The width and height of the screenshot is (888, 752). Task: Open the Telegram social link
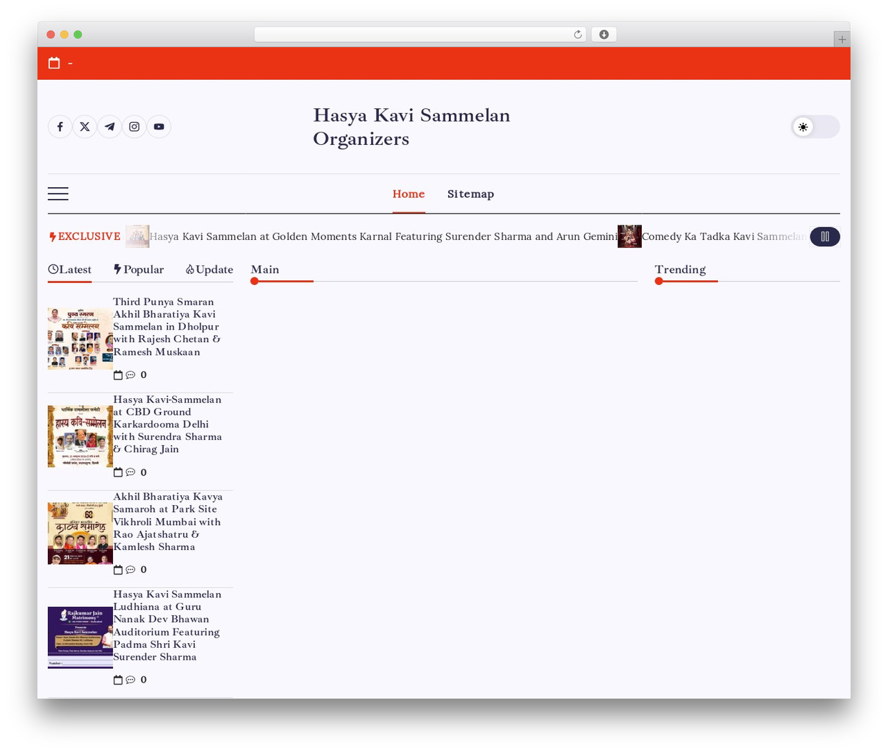pos(110,127)
